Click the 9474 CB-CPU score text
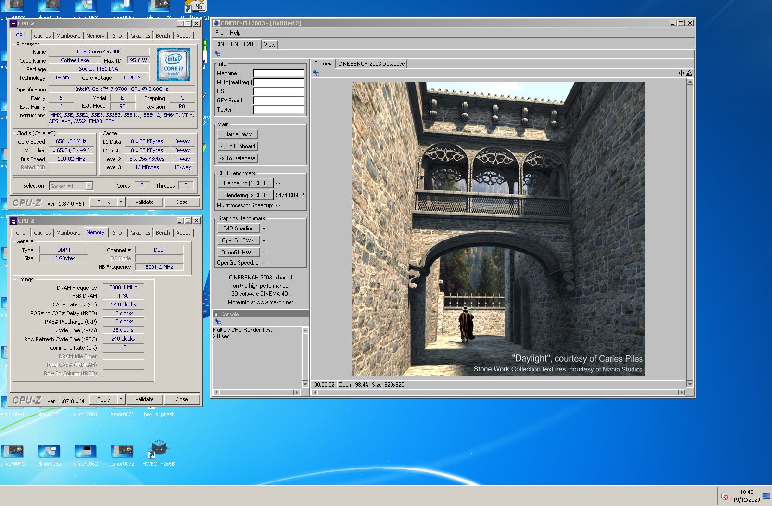Screen dimensions: 772x506 click(x=290, y=195)
